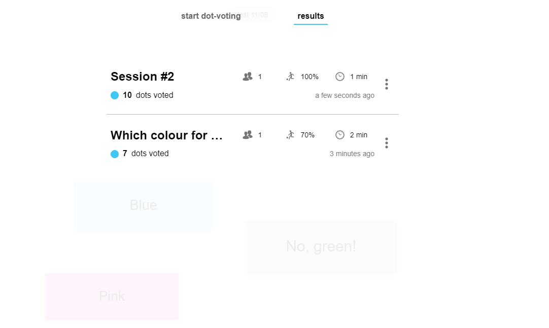The height and width of the screenshot is (328, 549).
Task: Open Which colour for… session title
Action: tap(166, 135)
